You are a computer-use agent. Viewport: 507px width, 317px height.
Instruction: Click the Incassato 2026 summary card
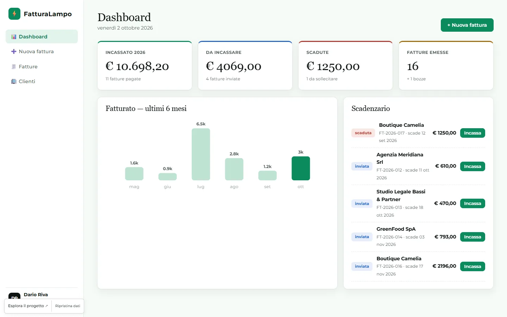click(145, 66)
